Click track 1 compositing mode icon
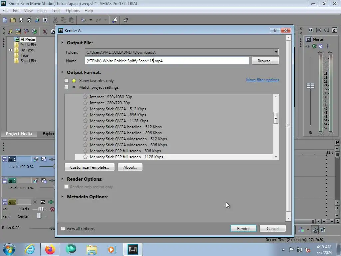This screenshot has width=341, height=256. 44,159
